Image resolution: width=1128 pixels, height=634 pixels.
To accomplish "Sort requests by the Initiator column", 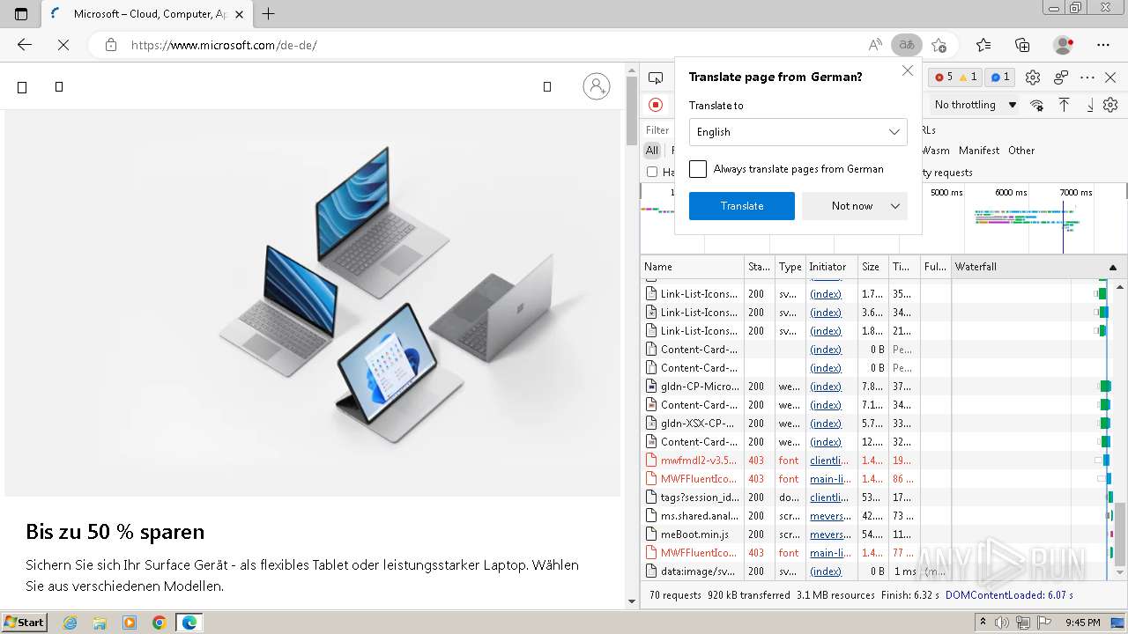I will [831, 267].
